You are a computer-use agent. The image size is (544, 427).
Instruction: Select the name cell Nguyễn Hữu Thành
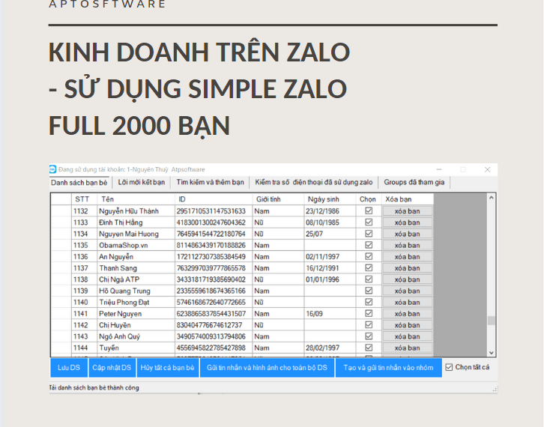tap(136, 211)
